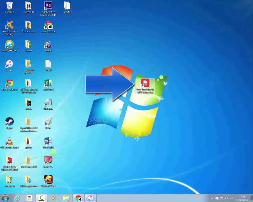Select MAXON Cinema 4D R14 Studio folder
The height and width of the screenshot is (202, 253).
click(29, 86)
